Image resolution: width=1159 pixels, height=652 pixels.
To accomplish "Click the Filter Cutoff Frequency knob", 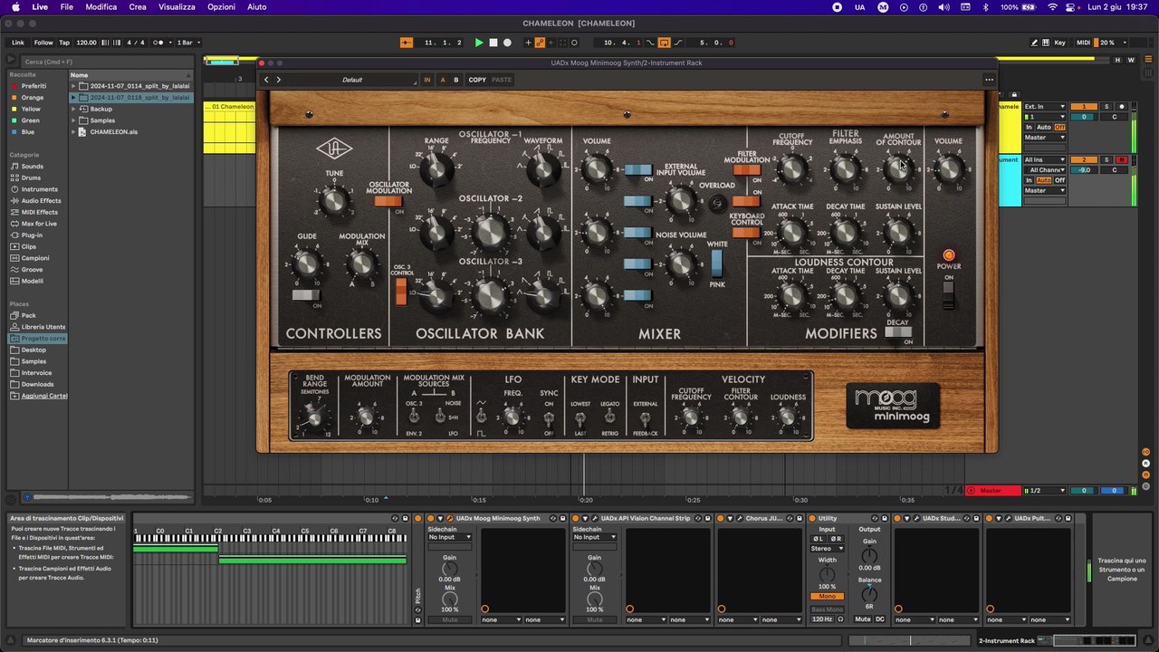I will coord(792,169).
